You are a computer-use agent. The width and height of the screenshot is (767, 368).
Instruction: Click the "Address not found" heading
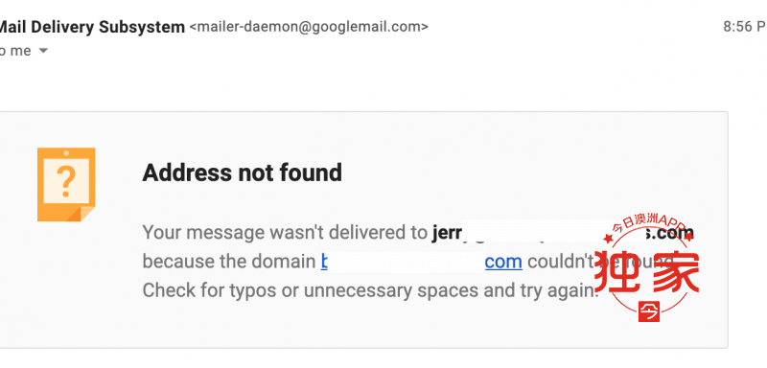click(x=243, y=172)
